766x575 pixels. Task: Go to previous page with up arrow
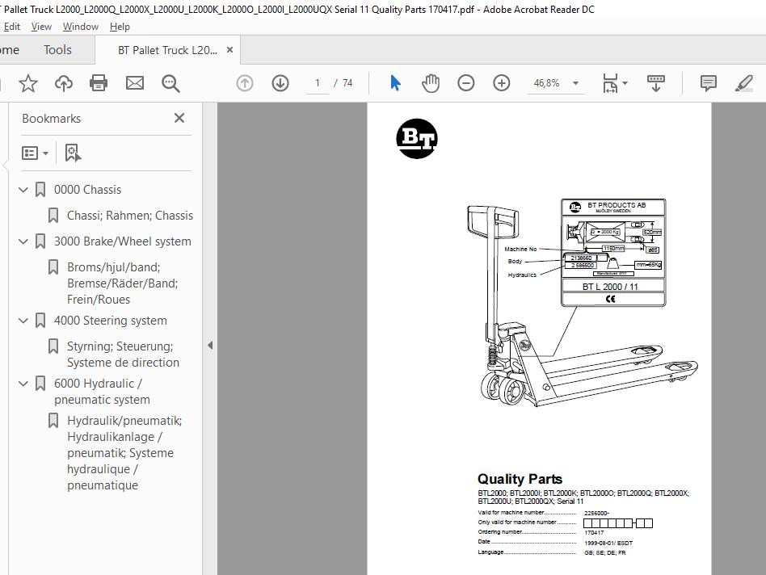(x=245, y=83)
